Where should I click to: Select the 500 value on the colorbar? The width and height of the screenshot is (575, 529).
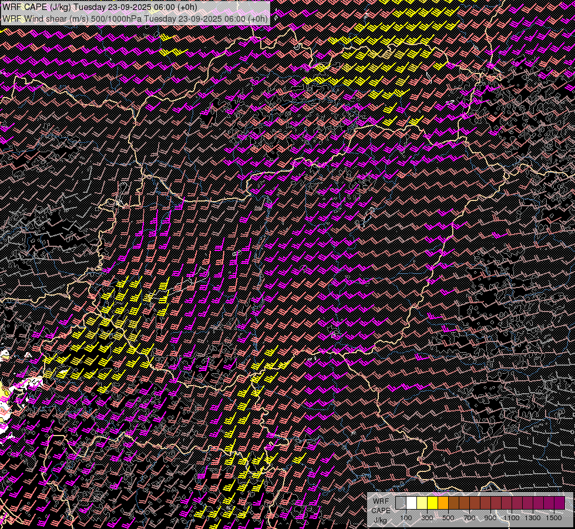[448, 518]
